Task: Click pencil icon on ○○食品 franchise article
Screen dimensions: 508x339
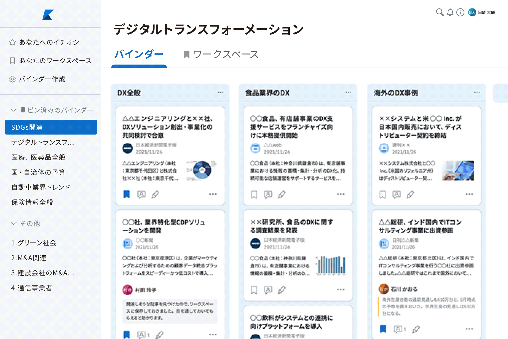Action: click(x=282, y=194)
